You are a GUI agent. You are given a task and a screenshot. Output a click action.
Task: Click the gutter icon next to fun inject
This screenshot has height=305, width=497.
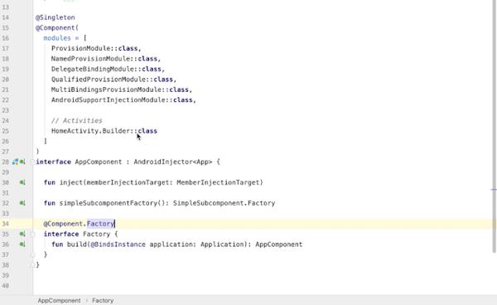click(22, 182)
